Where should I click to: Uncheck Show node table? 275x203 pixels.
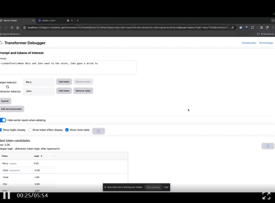coord(67,130)
